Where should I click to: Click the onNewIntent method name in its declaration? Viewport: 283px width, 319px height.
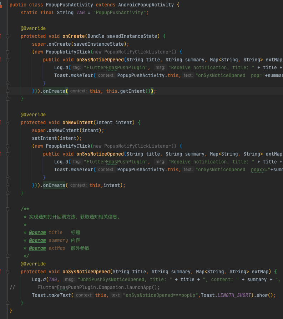(x=78, y=122)
